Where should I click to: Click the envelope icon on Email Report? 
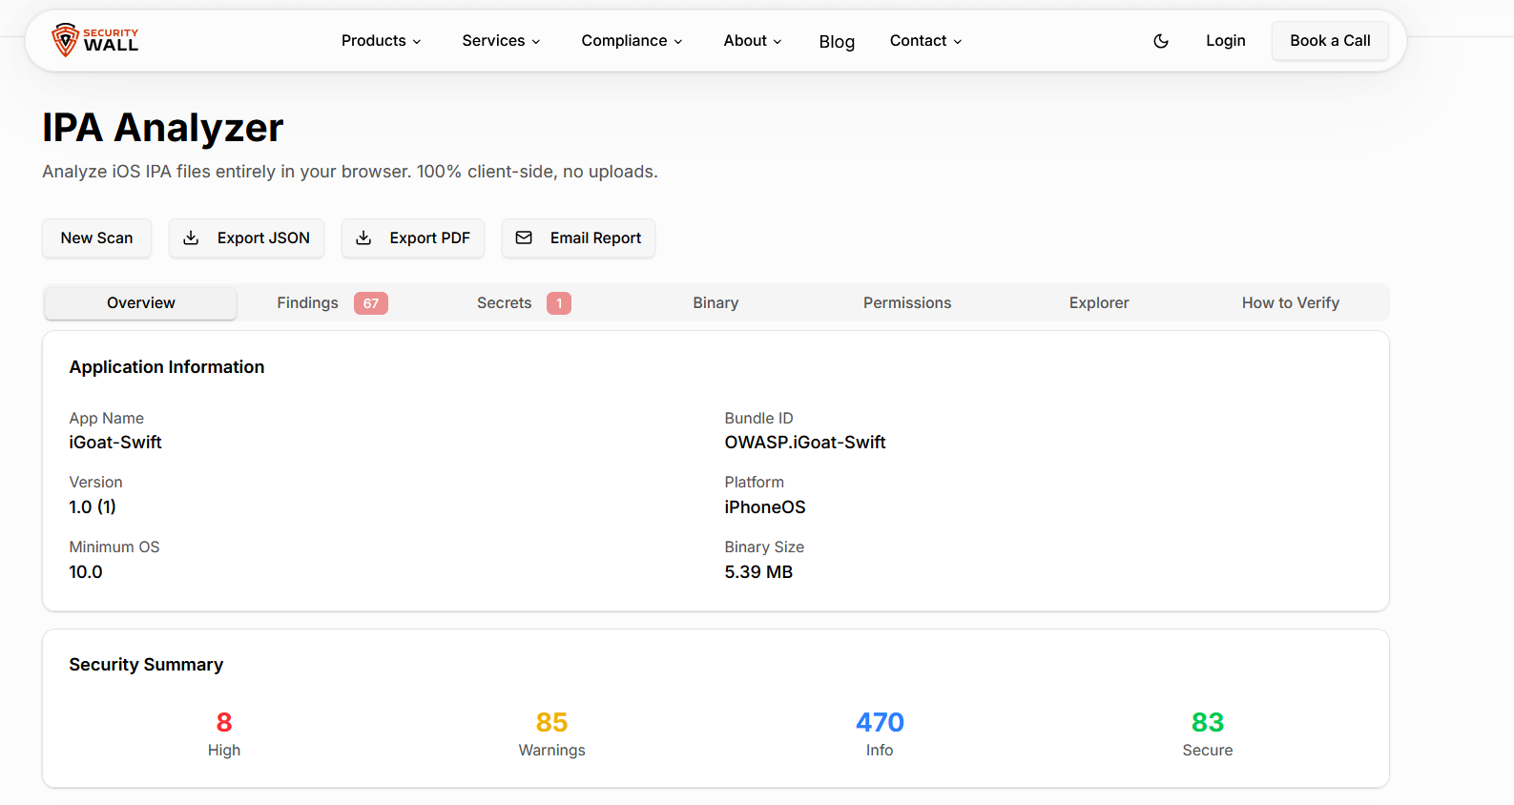(x=524, y=237)
